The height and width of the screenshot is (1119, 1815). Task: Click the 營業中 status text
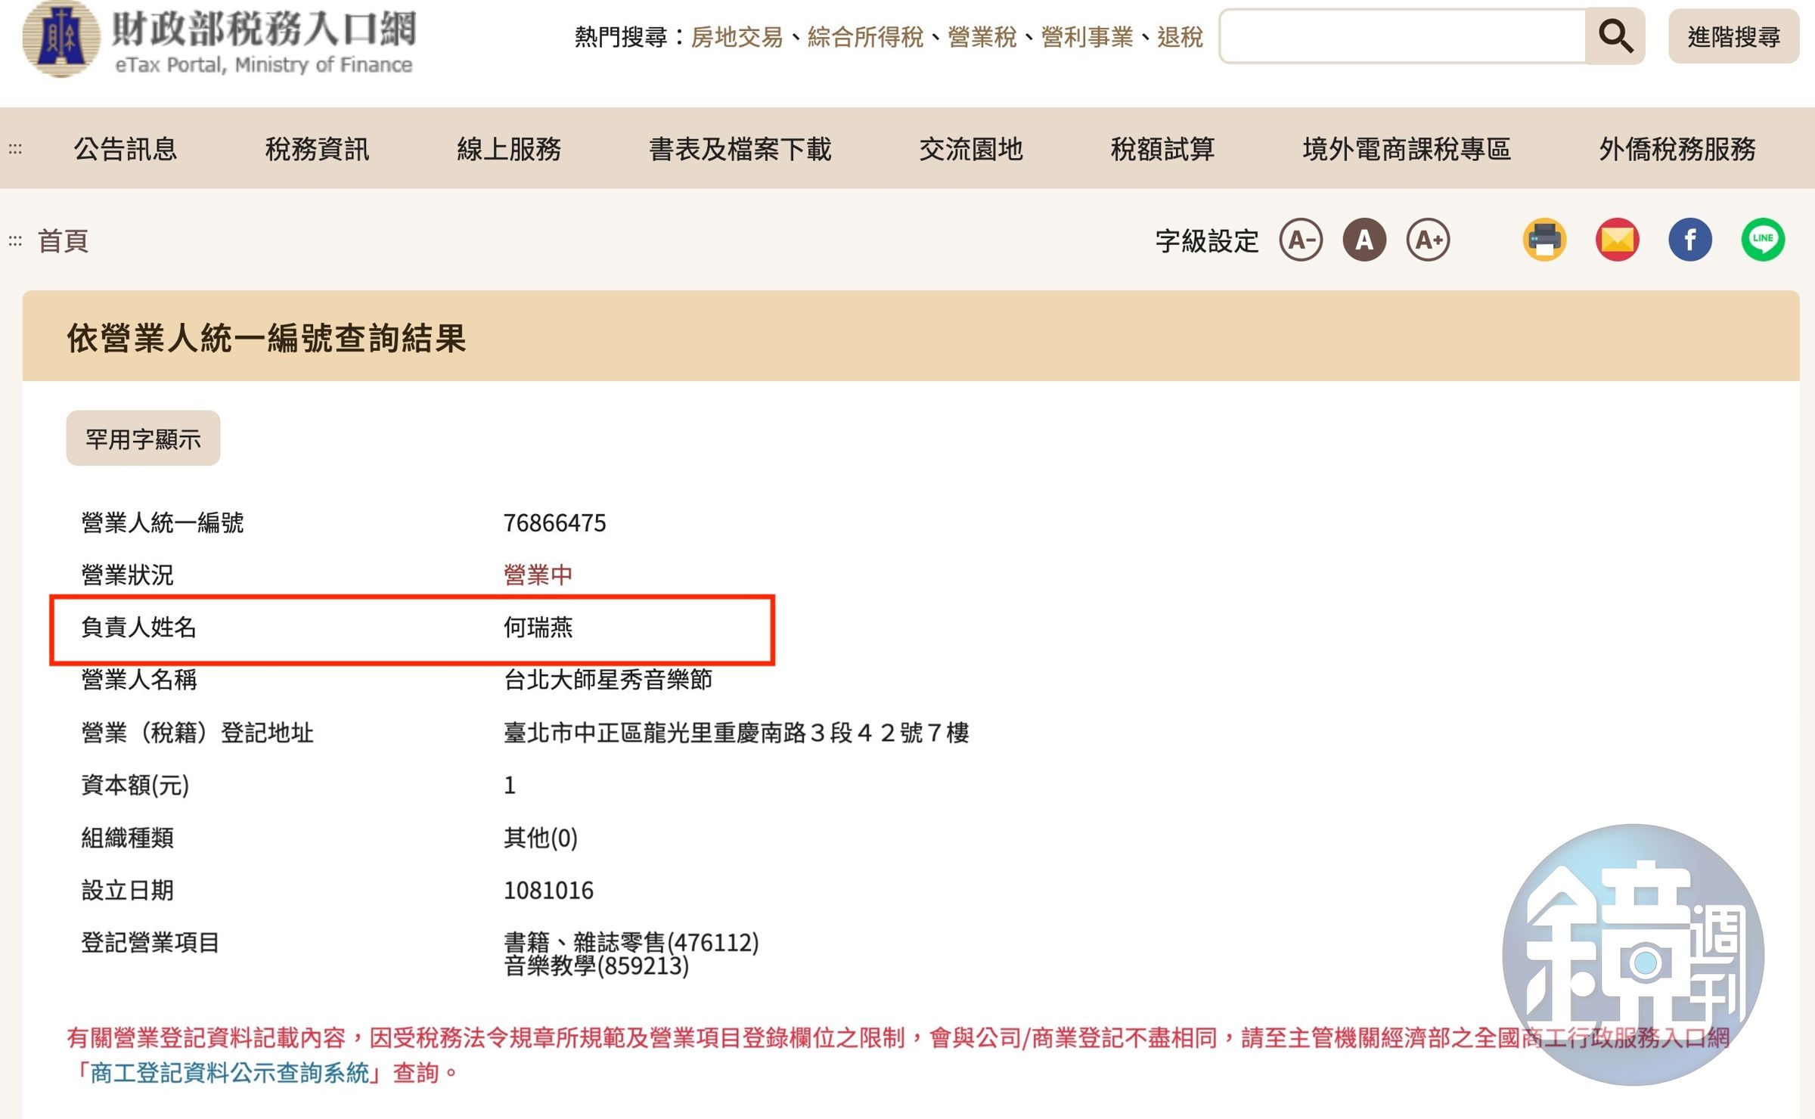(x=538, y=575)
